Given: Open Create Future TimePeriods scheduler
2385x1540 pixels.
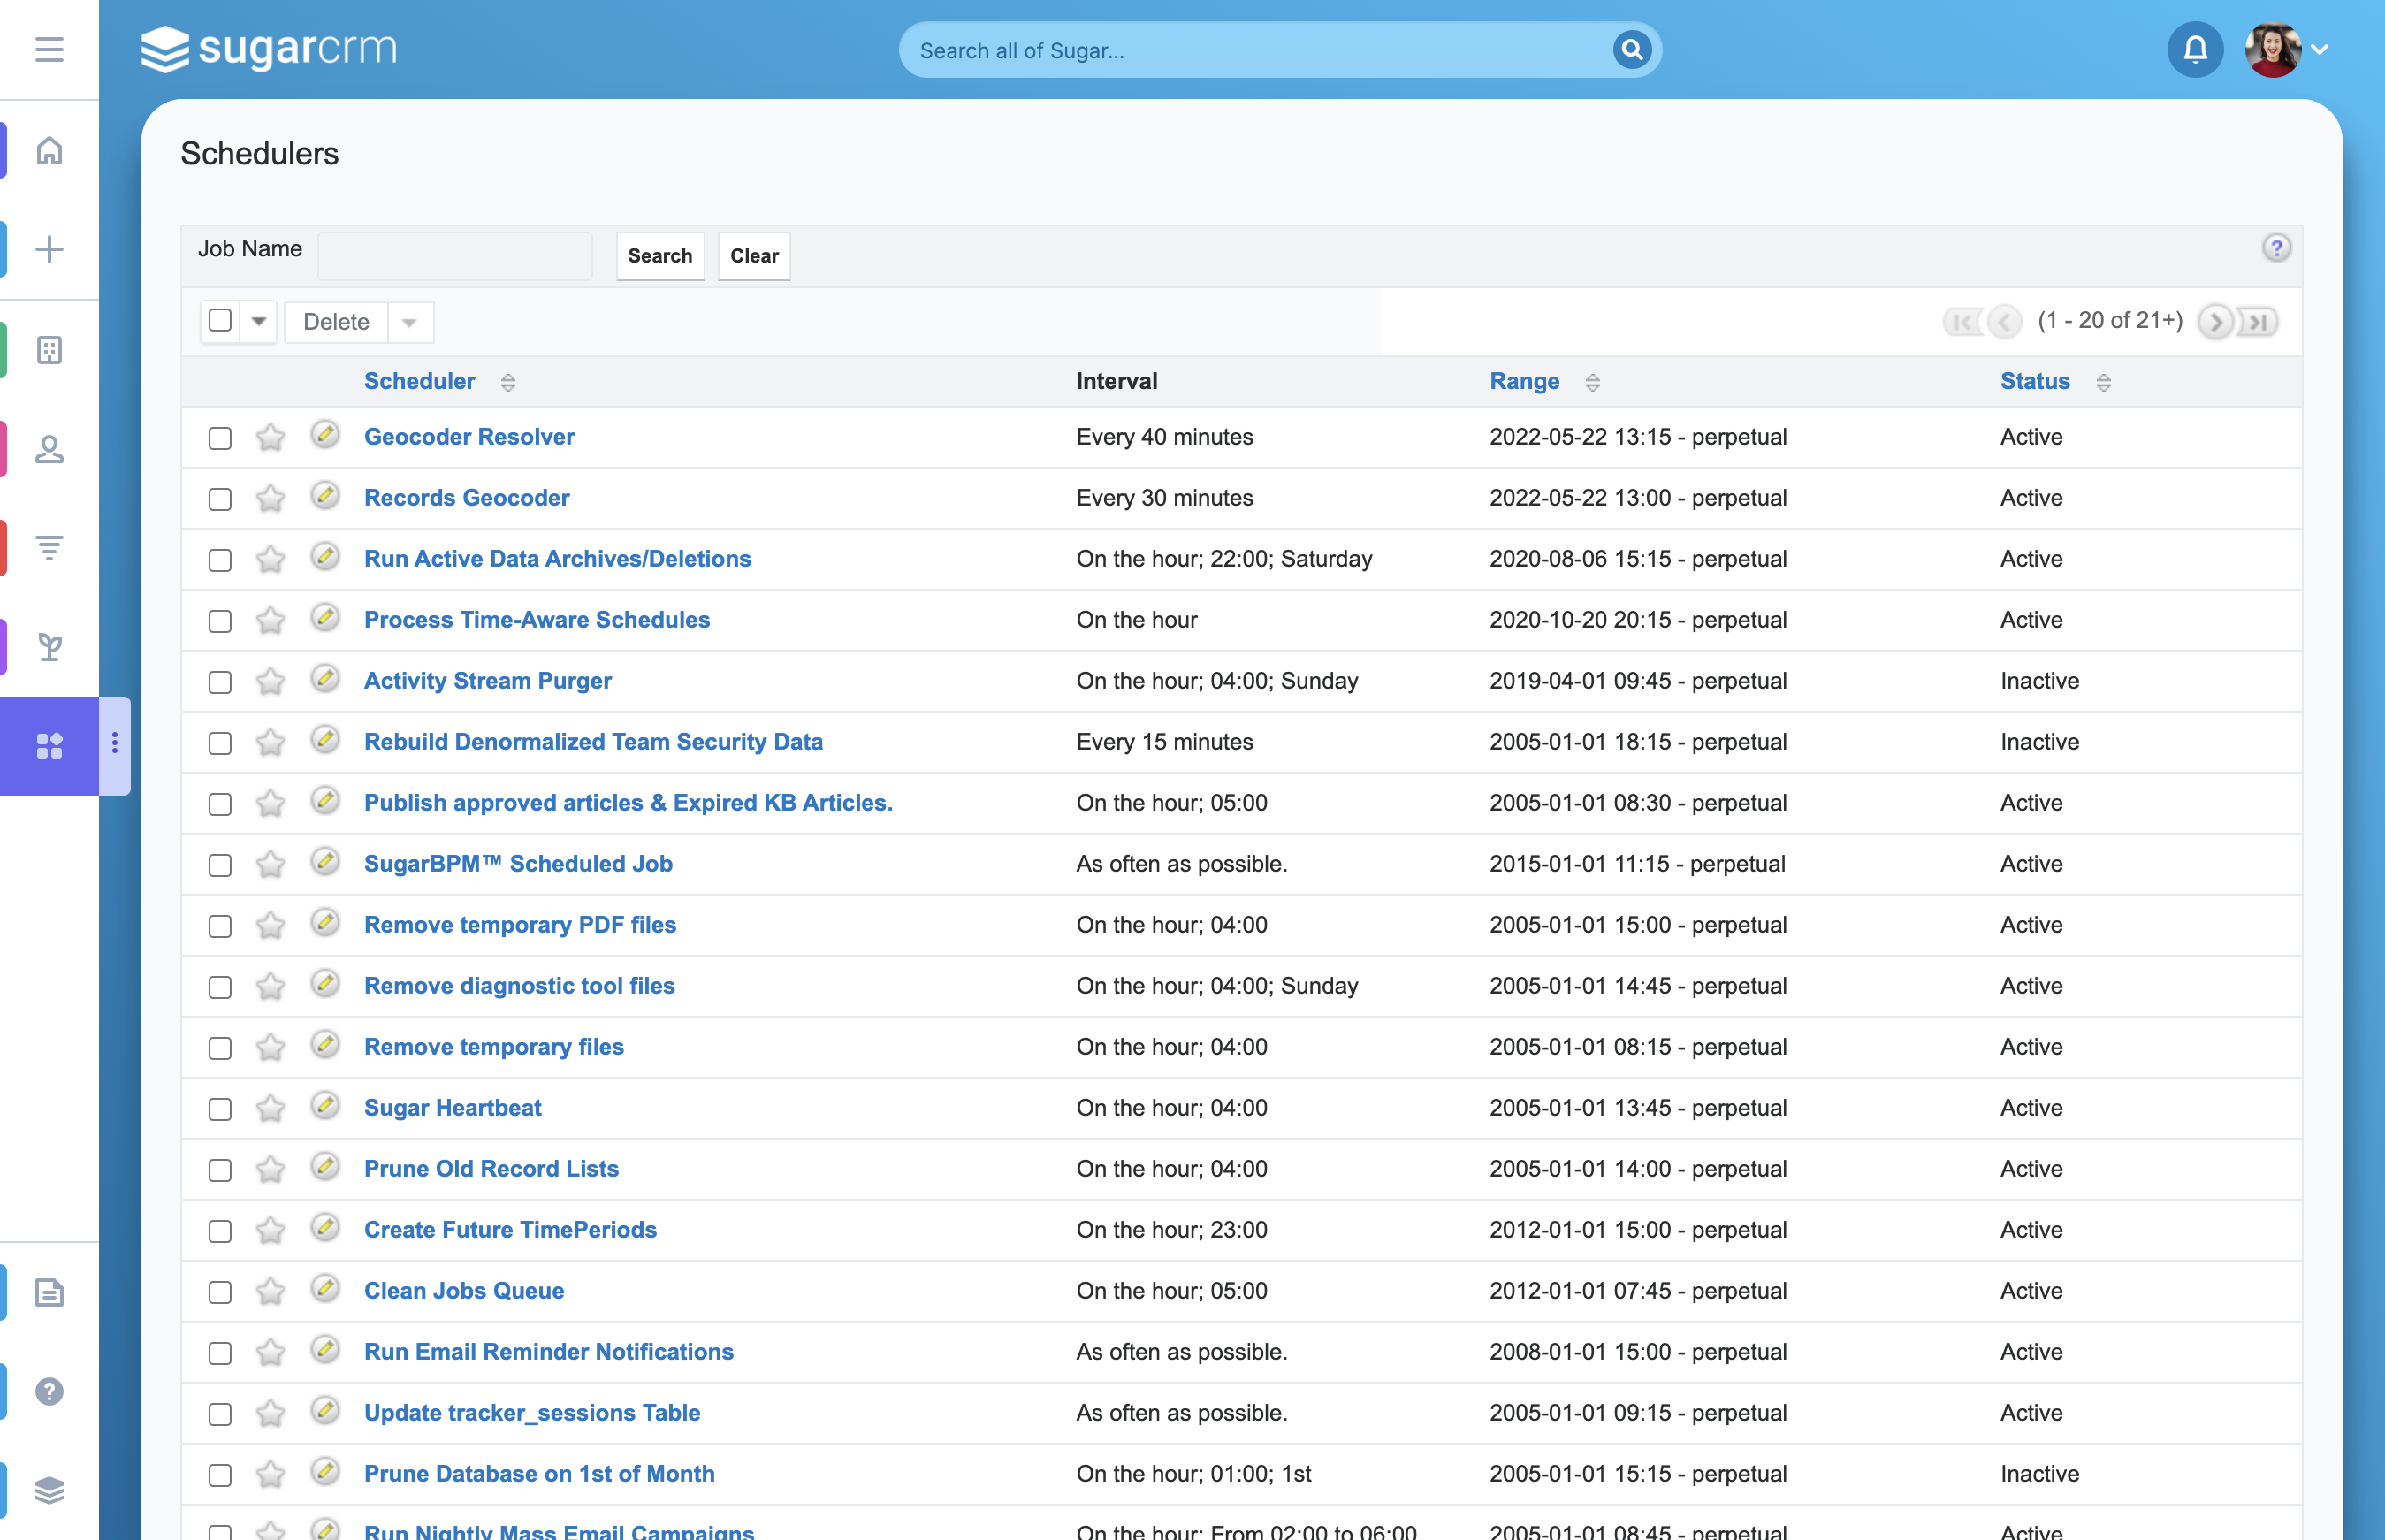Looking at the screenshot, I should (x=510, y=1230).
